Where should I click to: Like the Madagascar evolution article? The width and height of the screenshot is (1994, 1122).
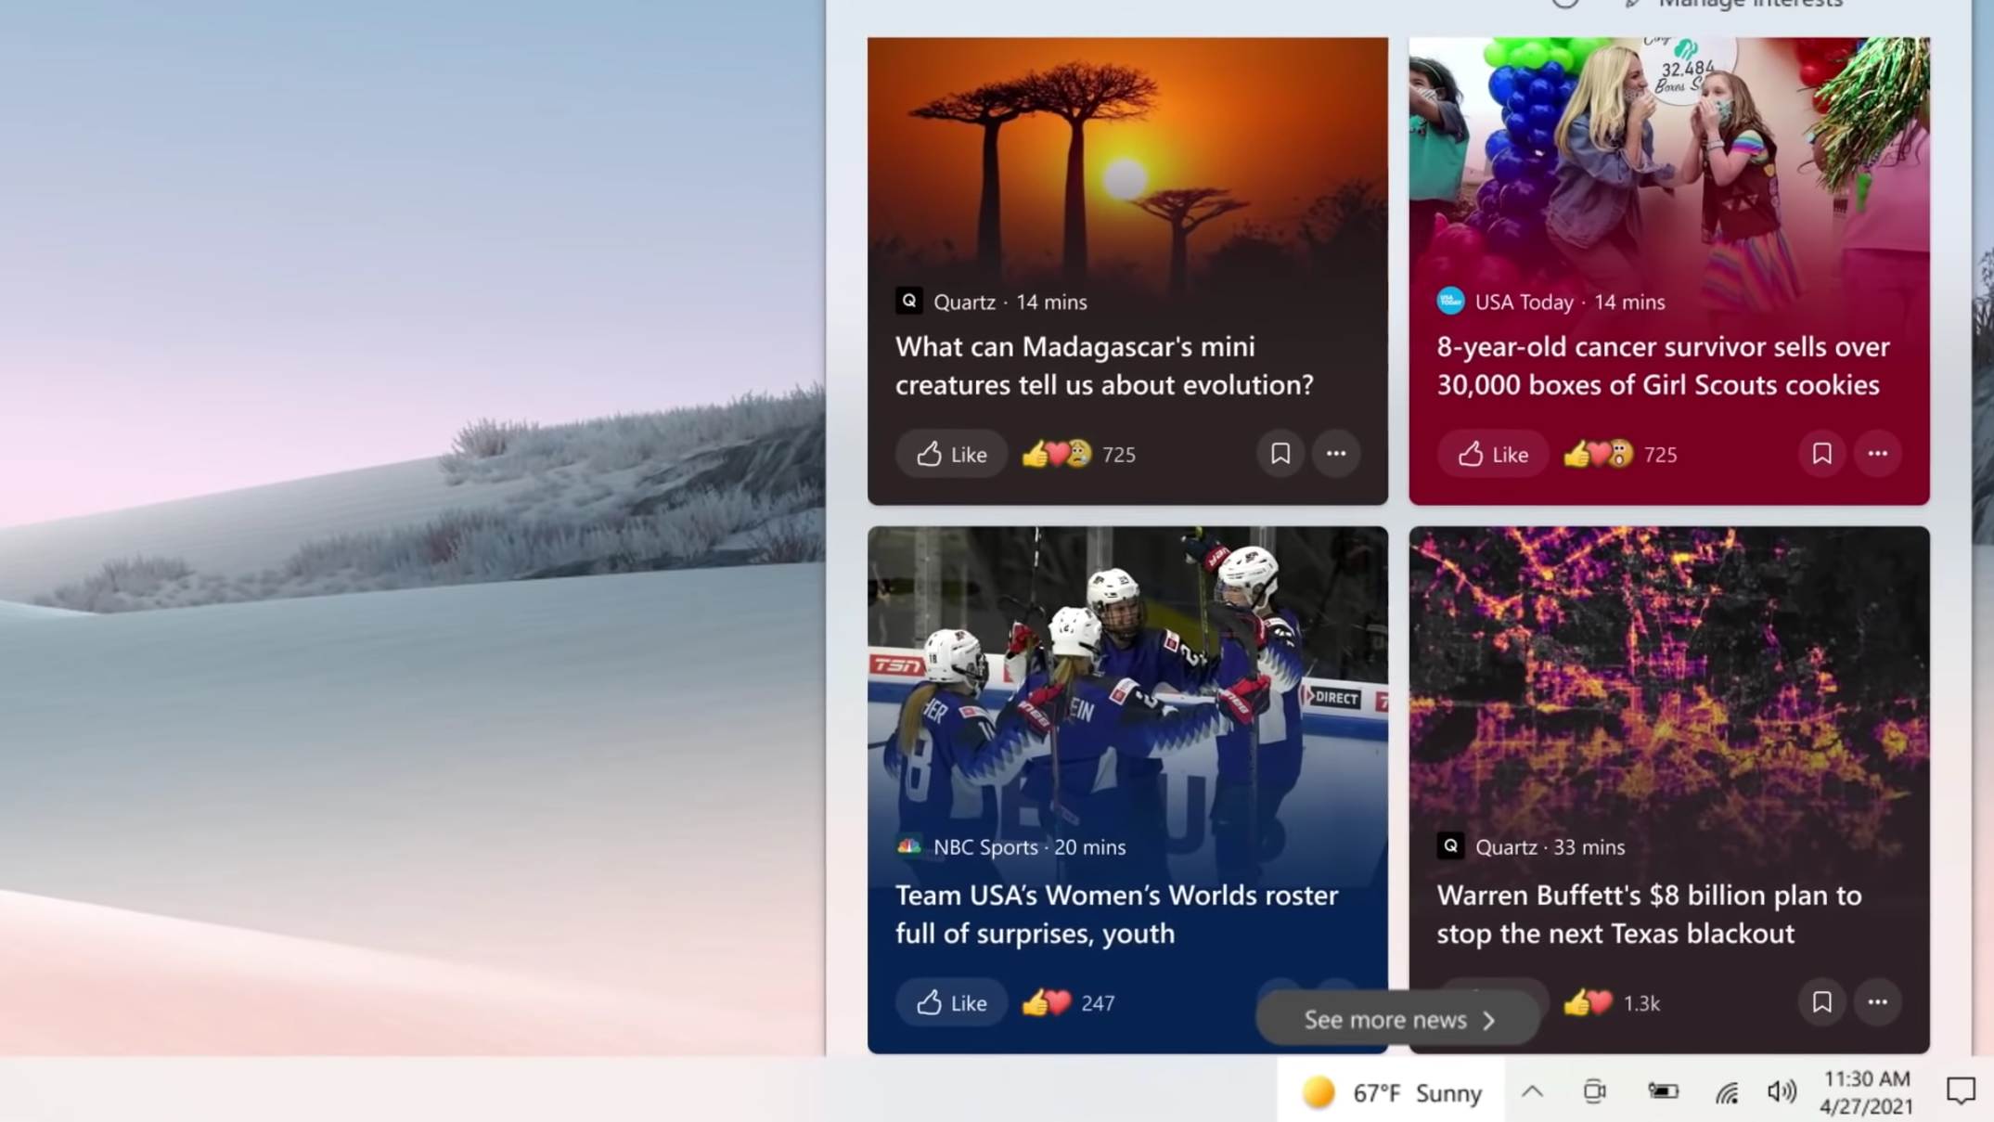(951, 454)
